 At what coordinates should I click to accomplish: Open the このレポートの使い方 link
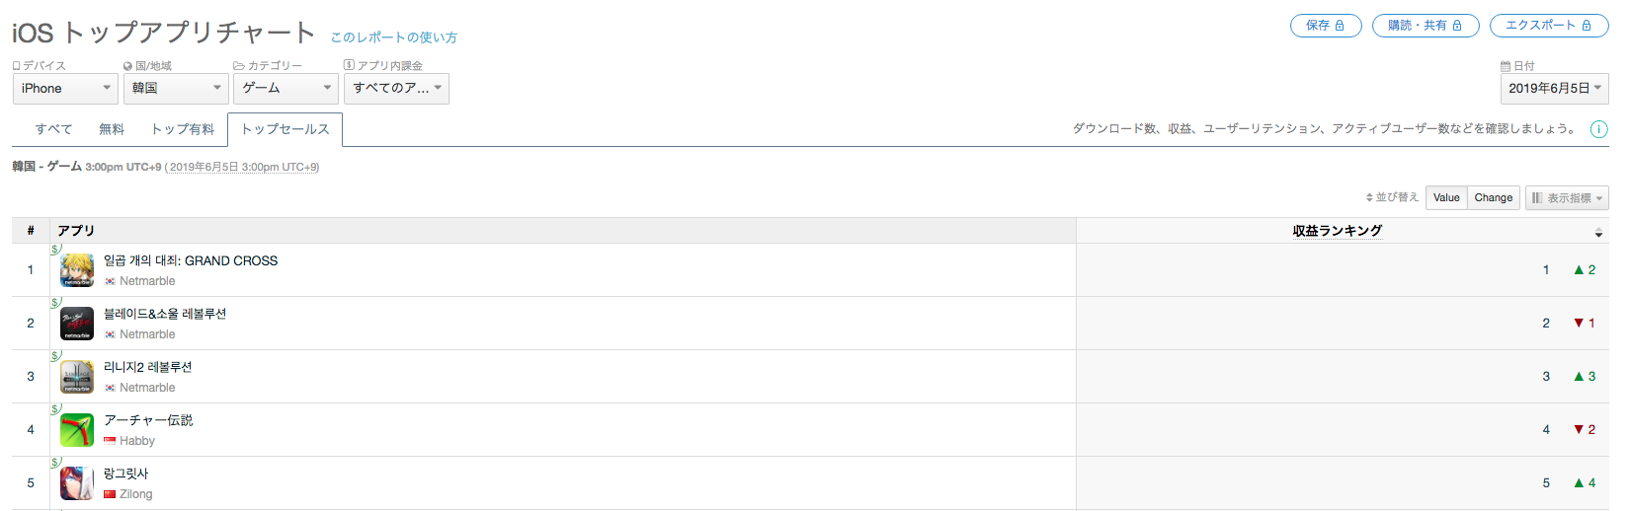394,37
